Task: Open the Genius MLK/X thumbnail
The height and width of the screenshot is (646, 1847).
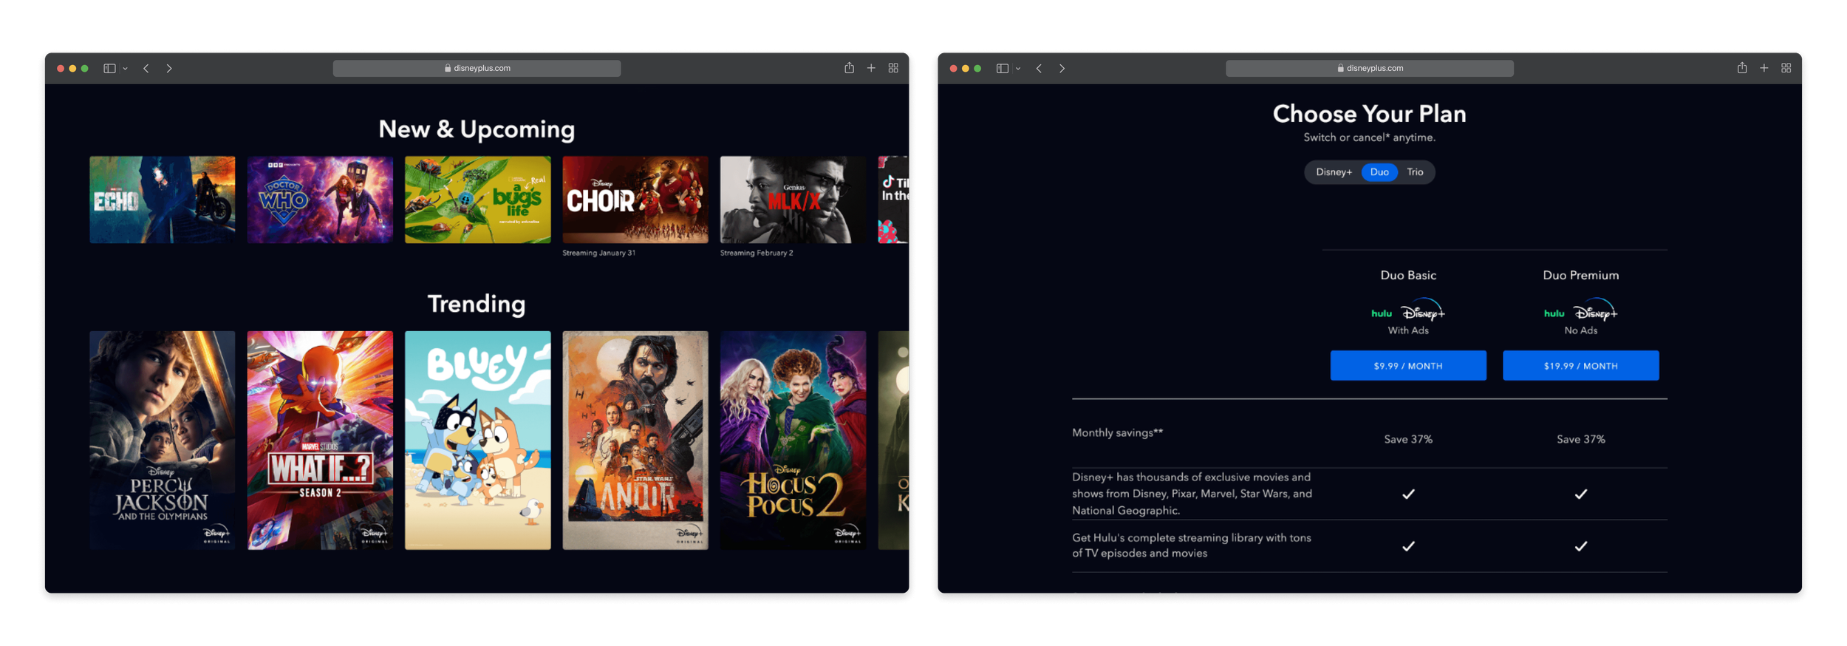Action: click(793, 200)
